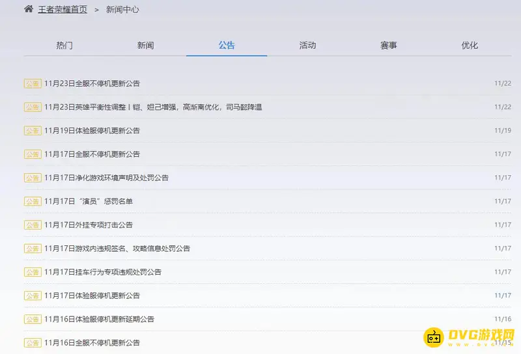Click 公告 tag beside 违规签名、攻略信息 row
Screen dimensions: 521x354
click(33, 249)
